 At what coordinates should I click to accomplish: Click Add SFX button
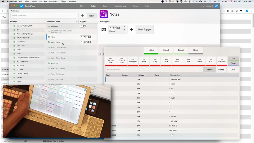click(166, 61)
